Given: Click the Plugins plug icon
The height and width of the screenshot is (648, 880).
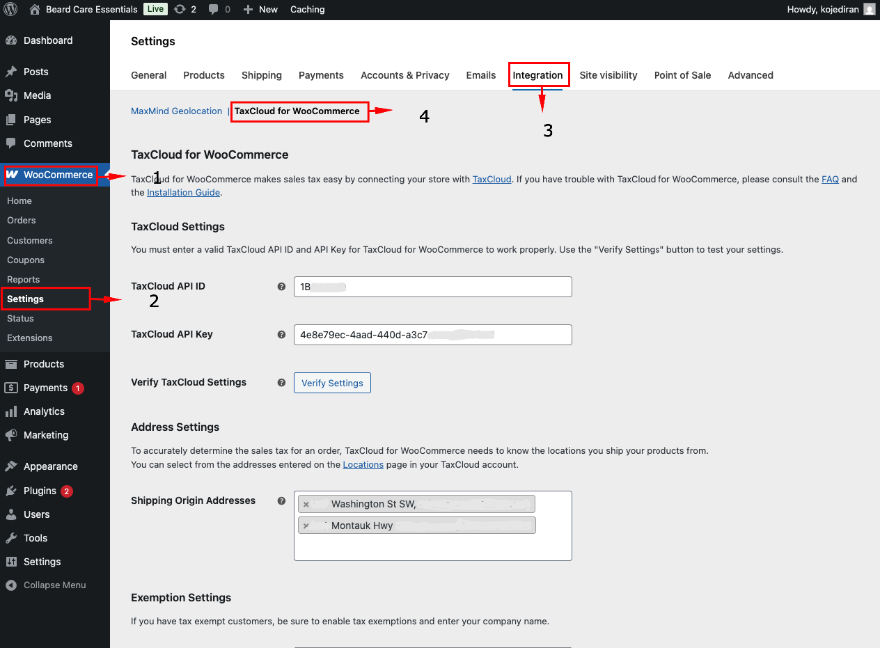Looking at the screenshot, I should [11, 491].
